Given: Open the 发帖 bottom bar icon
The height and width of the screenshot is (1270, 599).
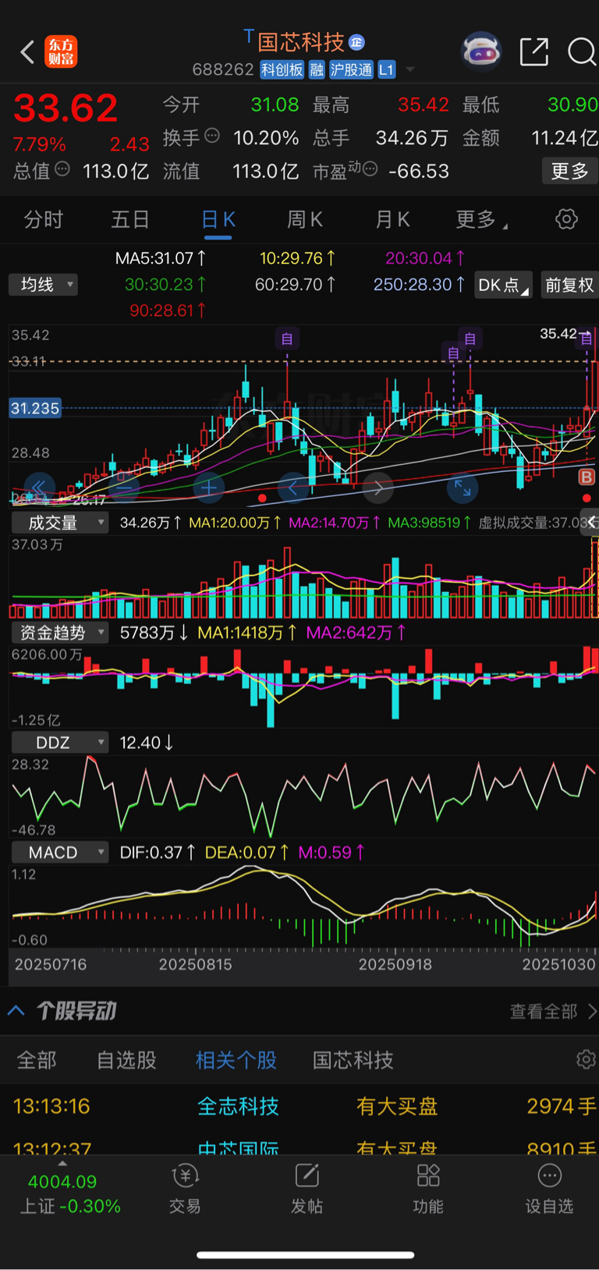Looking at the screenshot, I should [x=307, y=1189].
